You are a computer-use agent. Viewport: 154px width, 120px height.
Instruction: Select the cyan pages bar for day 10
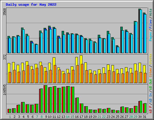(x=51, y=41)
